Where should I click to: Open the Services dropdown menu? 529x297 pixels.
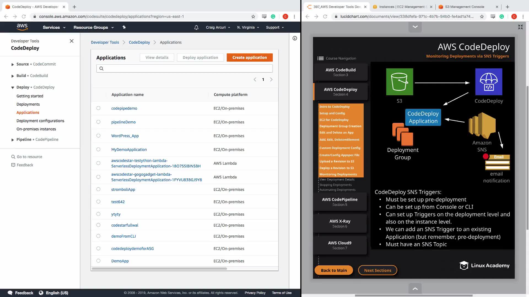54,28
